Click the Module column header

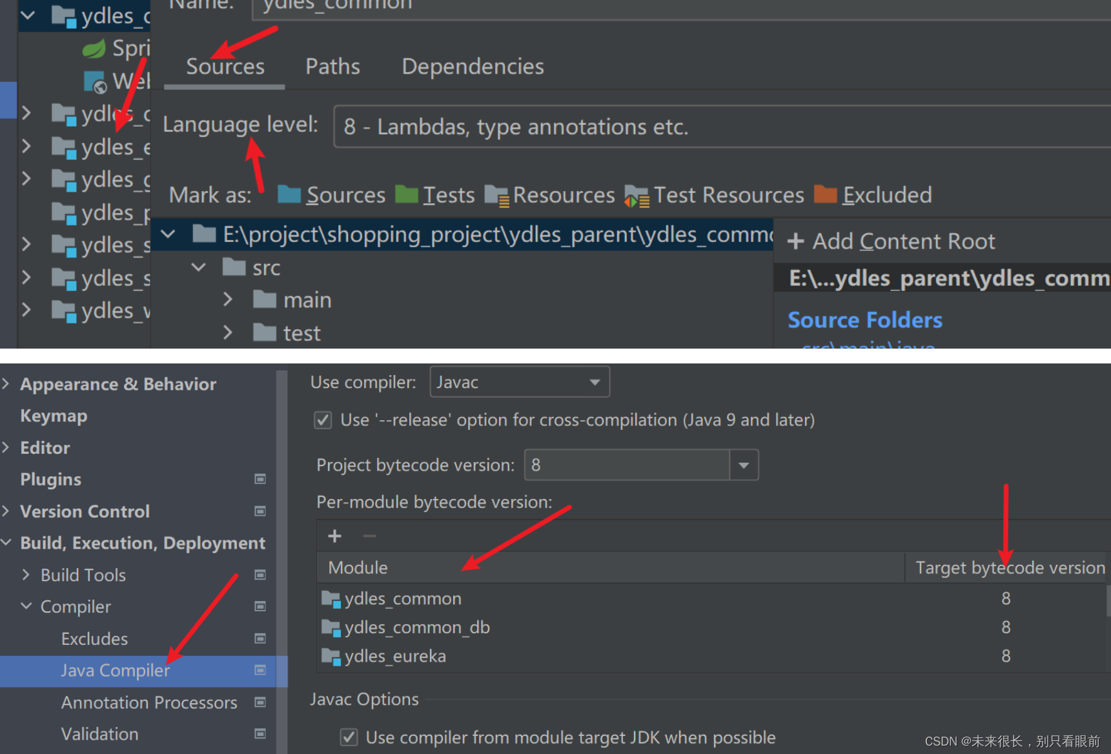[610, 567]
